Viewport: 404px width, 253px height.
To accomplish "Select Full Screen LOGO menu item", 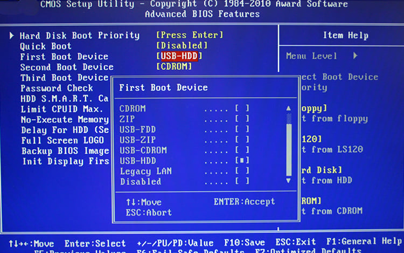I will pos(62,141).
